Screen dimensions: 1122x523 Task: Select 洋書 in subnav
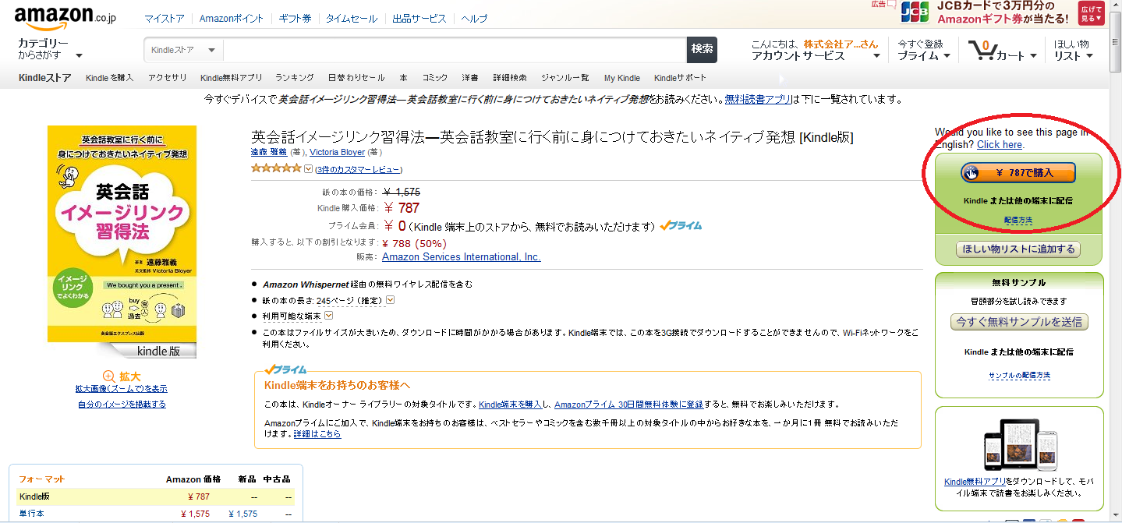tap(470, 78)
